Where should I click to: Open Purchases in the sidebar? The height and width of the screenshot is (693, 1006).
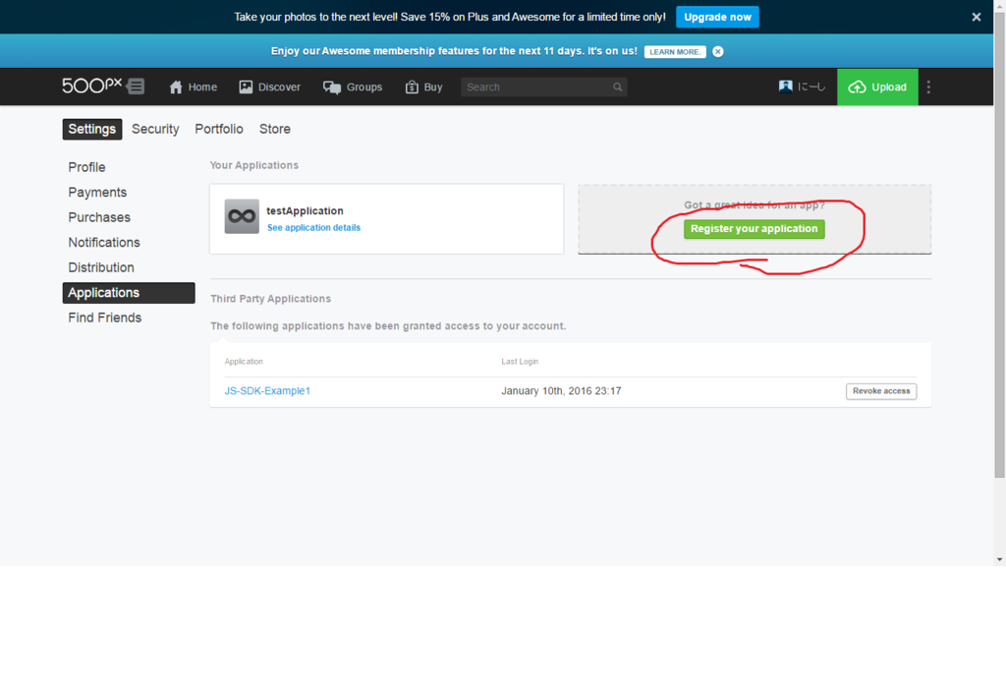click(x=99, y=217)
